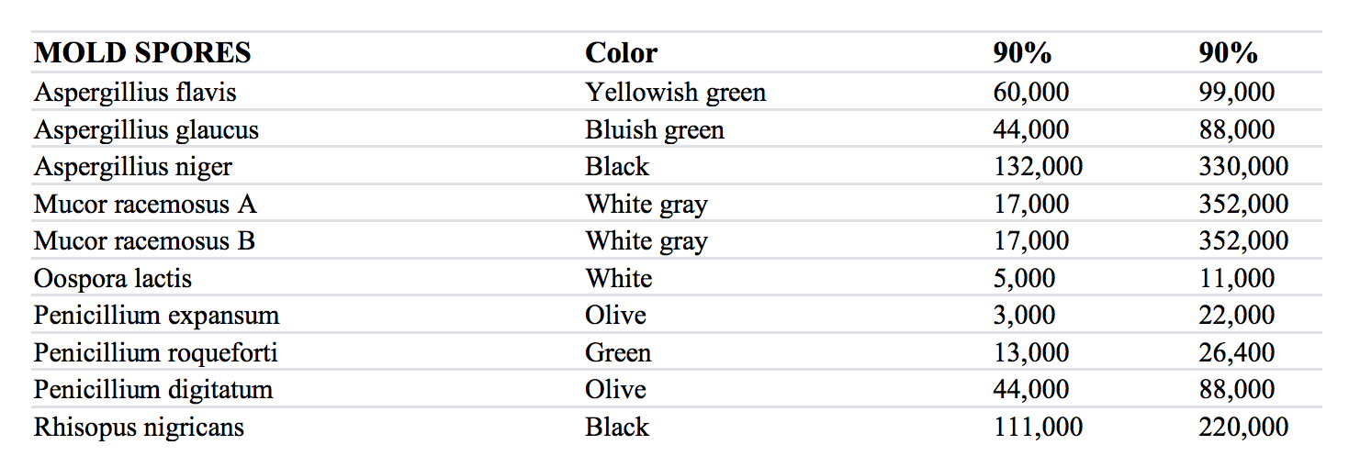Viewport: 1349px width, 456px height.
Task: Select the Aspergillius flavis row name
Action: [135, 92]
